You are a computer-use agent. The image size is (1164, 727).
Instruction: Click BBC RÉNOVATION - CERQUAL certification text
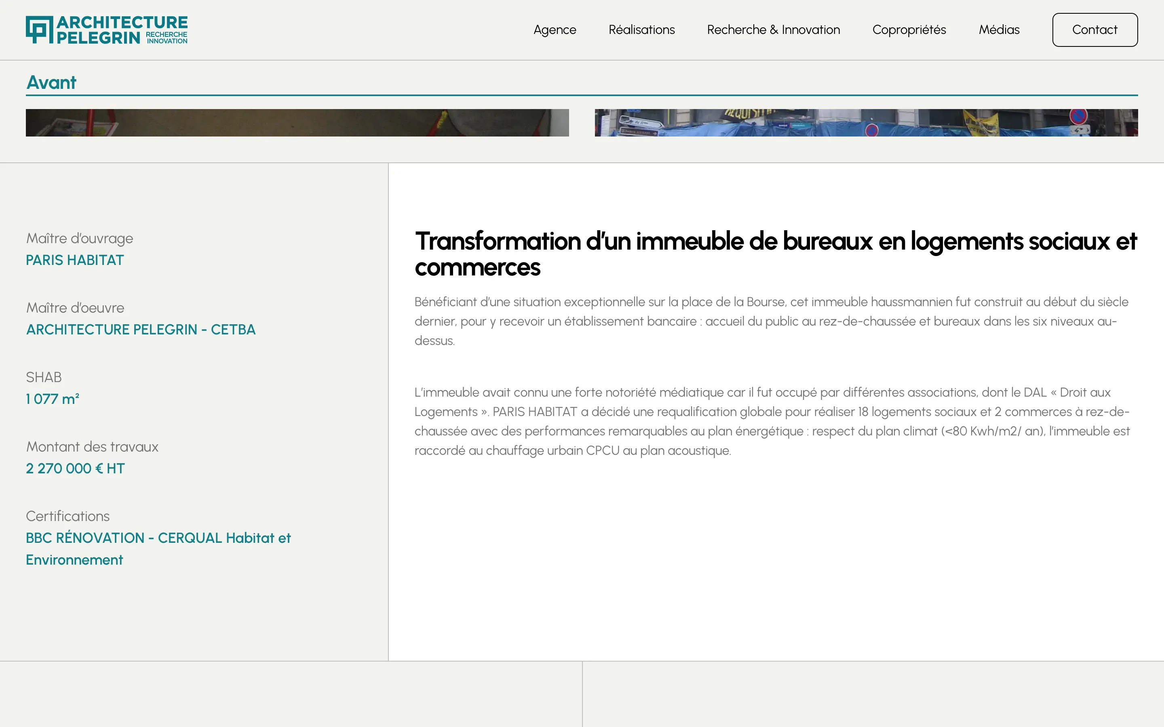click(158, 548)
